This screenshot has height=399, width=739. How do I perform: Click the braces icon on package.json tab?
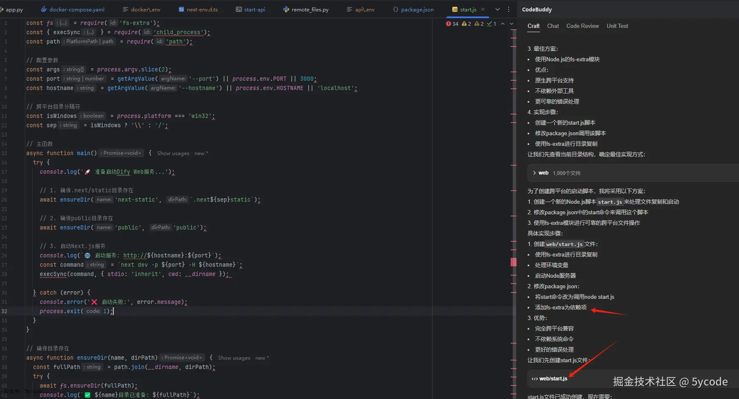click(396, 9)
